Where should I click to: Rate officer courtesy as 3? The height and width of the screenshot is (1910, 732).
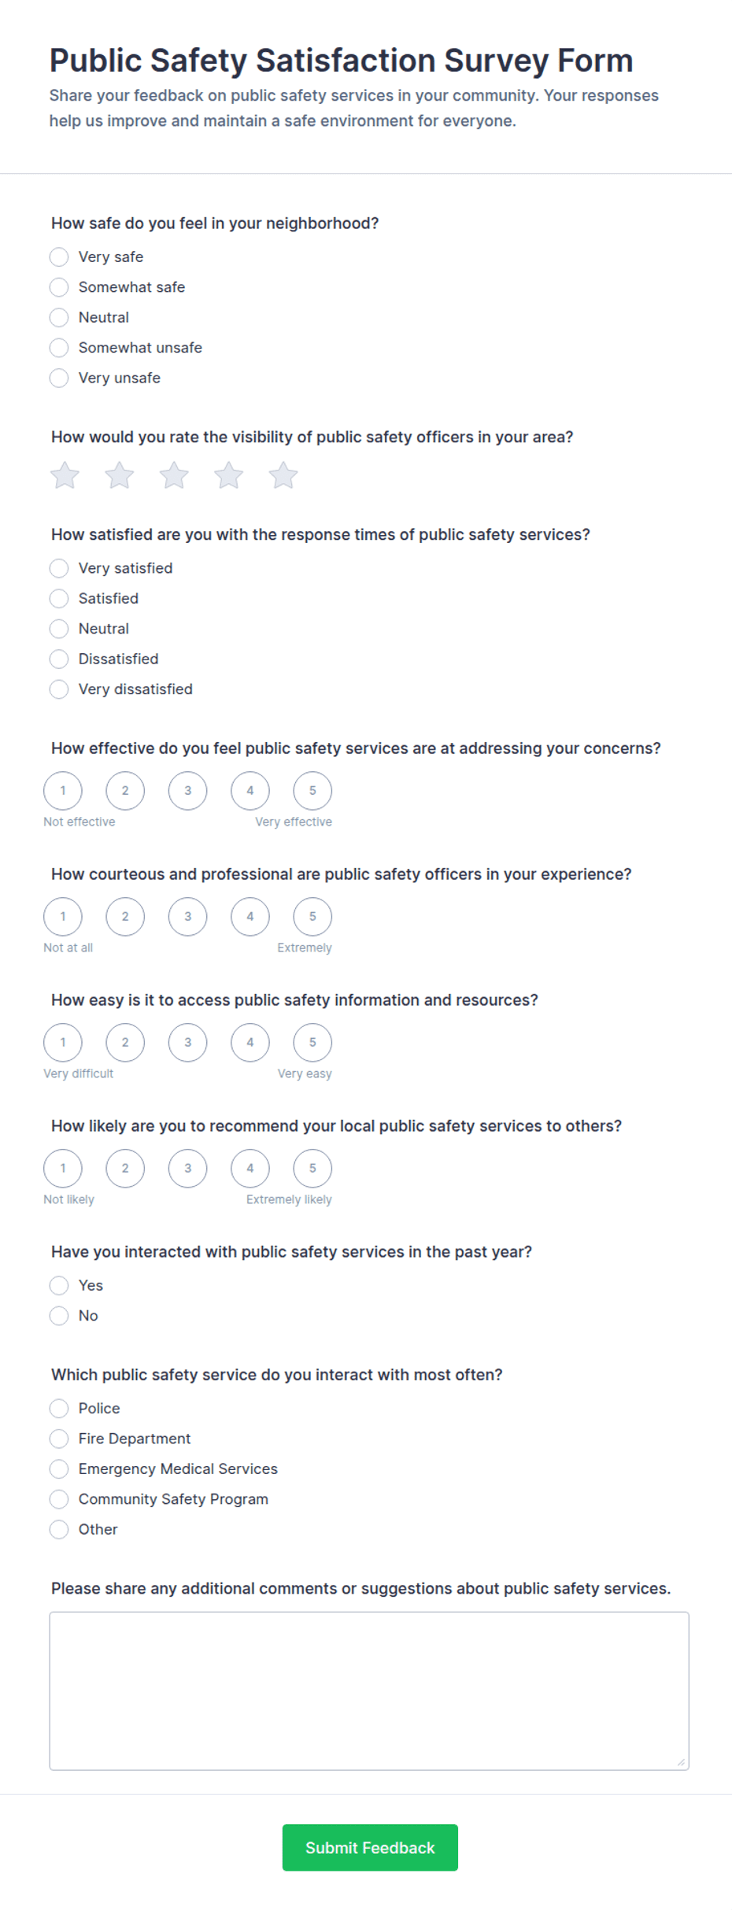click(x=187, y=917)
